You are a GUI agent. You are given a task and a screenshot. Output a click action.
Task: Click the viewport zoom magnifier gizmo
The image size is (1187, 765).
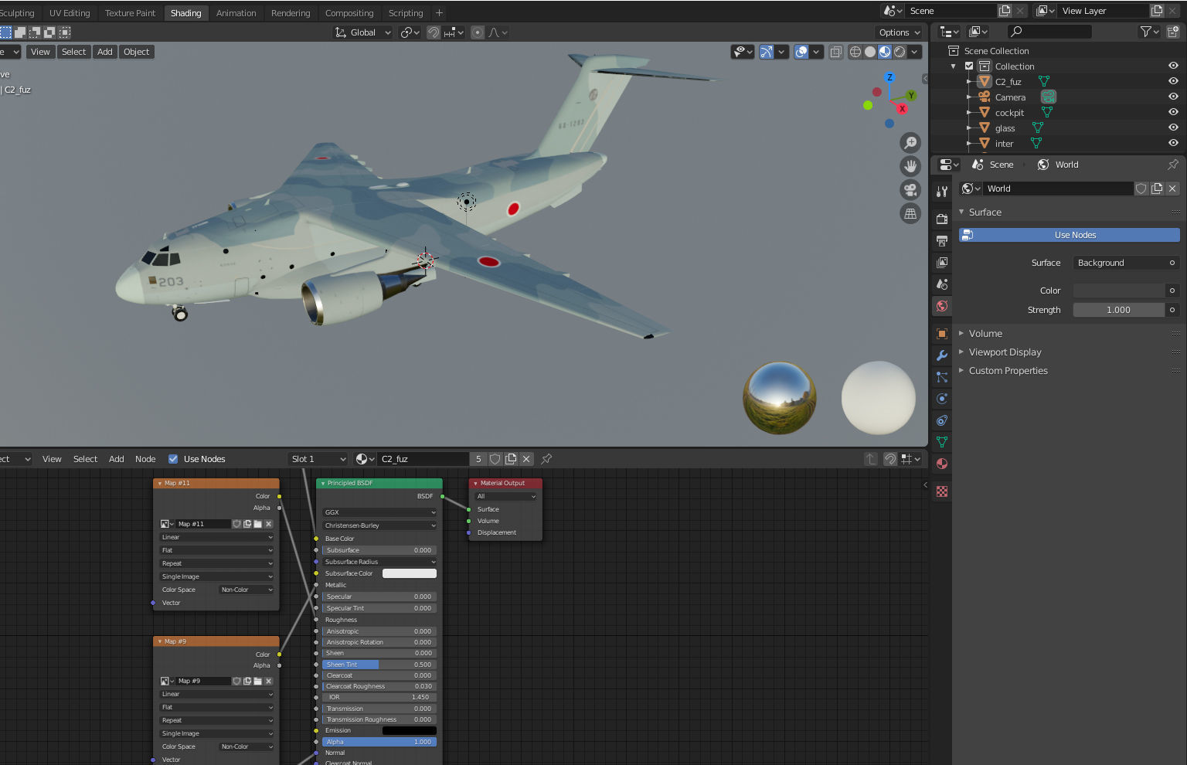coord(910,143)
